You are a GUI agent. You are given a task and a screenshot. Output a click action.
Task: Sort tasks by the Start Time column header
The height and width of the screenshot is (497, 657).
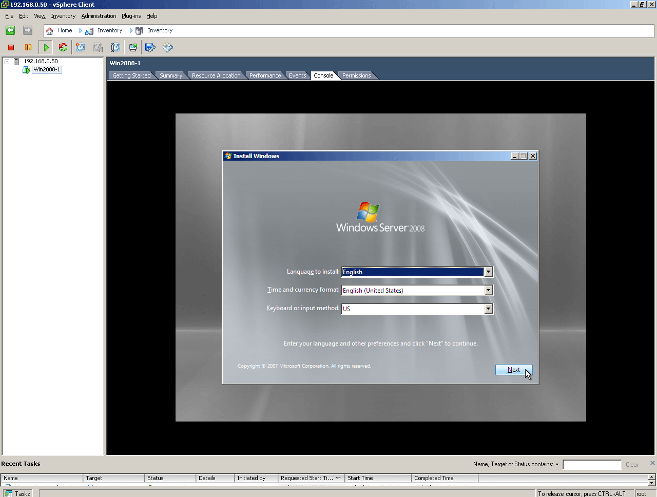pos(378,478)
